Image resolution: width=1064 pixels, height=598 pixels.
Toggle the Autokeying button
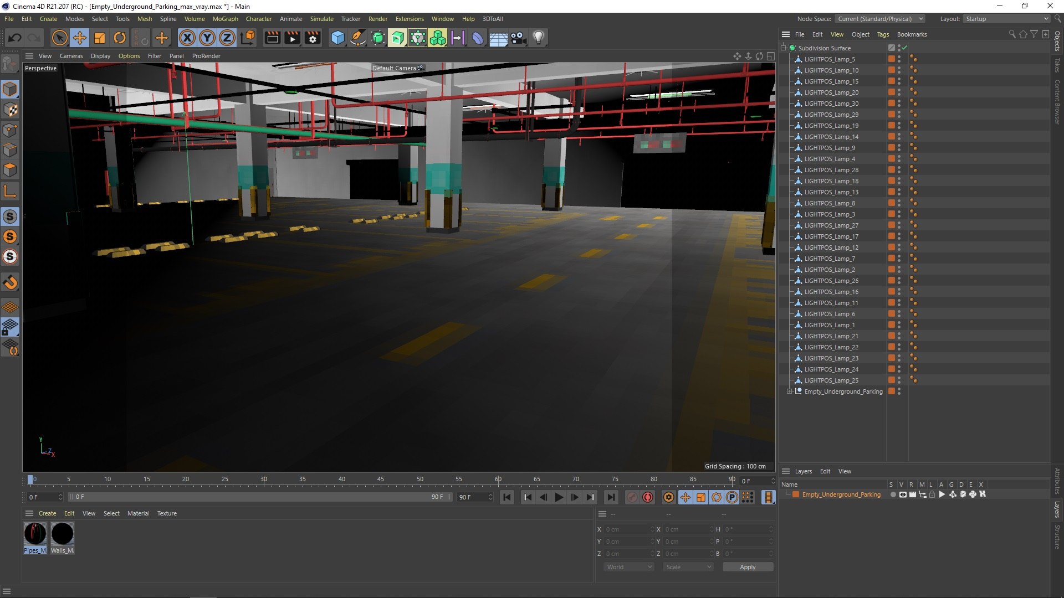click(648, 497)
